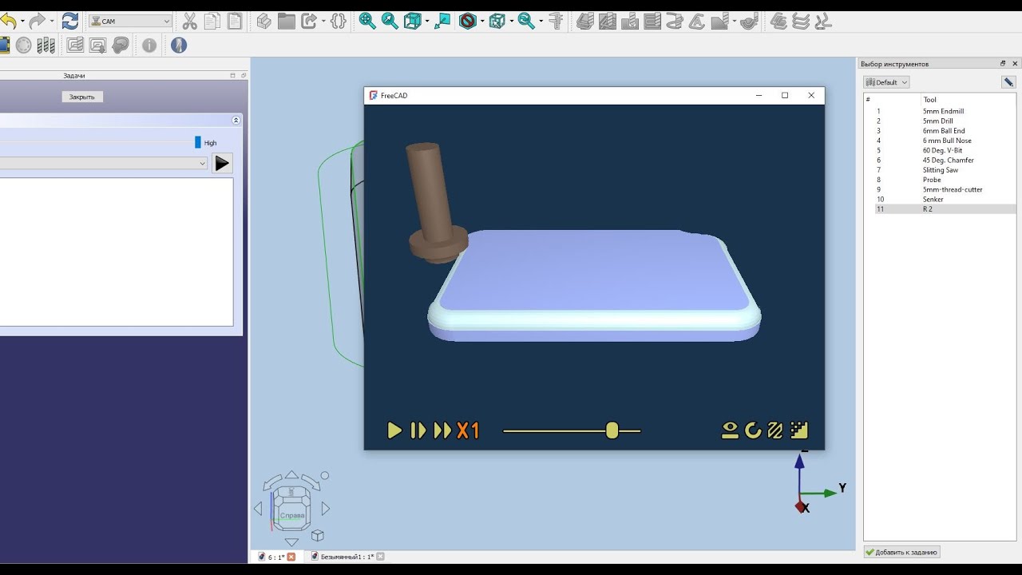
Task: Click the single step simulation button
Action: [418, 430]
